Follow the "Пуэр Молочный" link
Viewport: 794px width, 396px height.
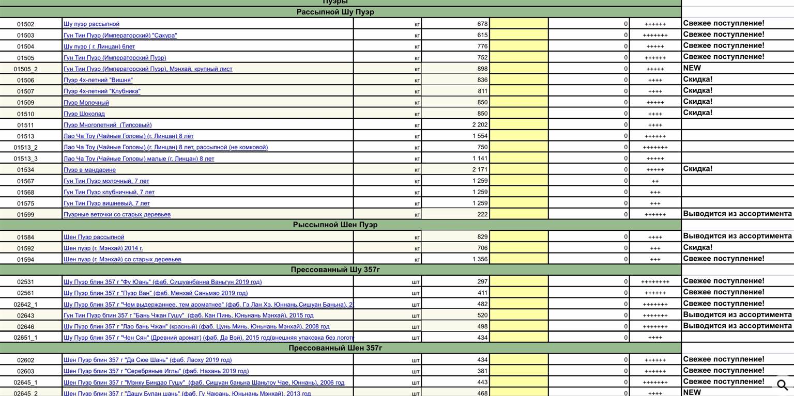point(86,103)
